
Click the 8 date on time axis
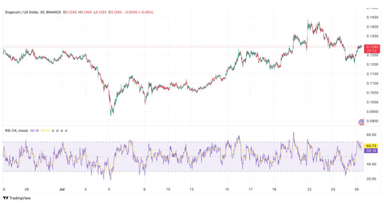pos(144,189)
